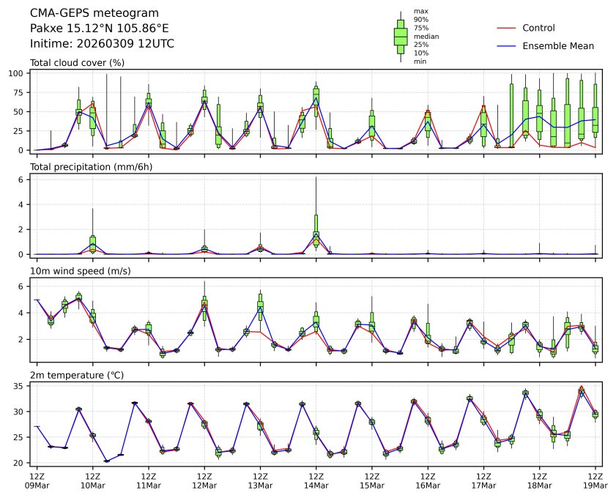Click the Initime 20260309 12UTC text
This screenshot has width=616, height=498.
pyautogui.click(x=102, y=44)
